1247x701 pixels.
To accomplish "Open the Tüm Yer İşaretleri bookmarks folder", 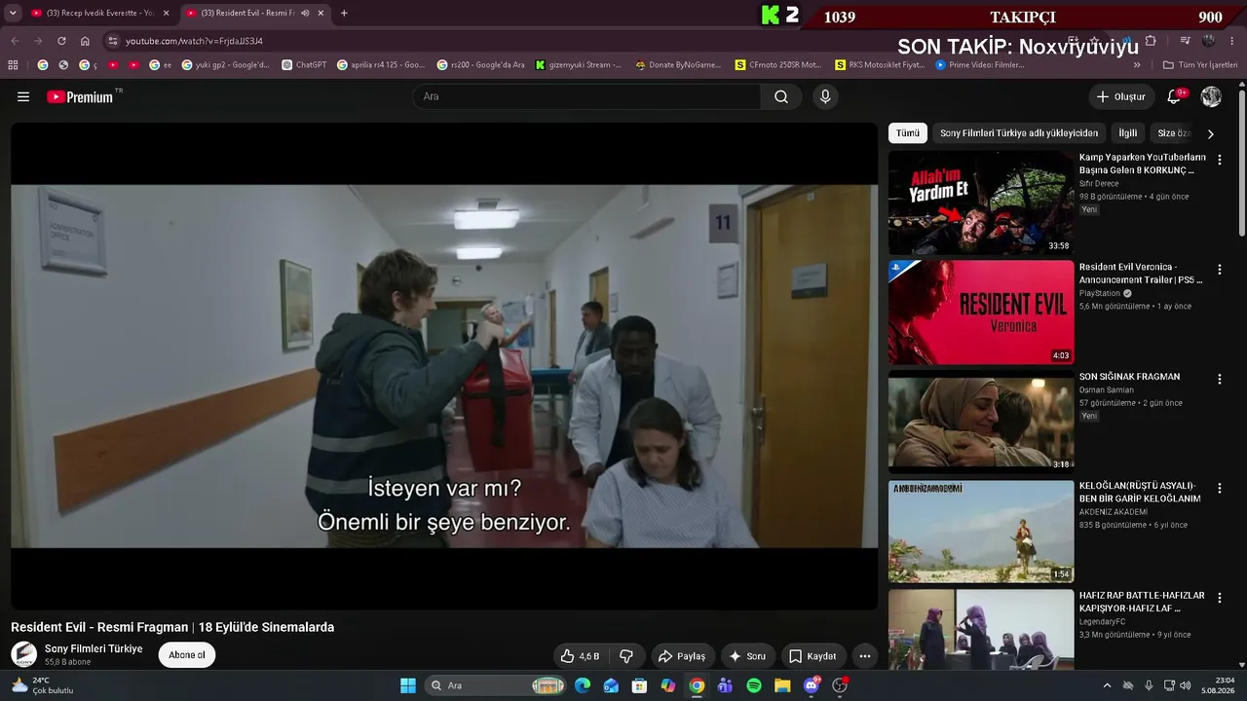I will click(1200, 65).
